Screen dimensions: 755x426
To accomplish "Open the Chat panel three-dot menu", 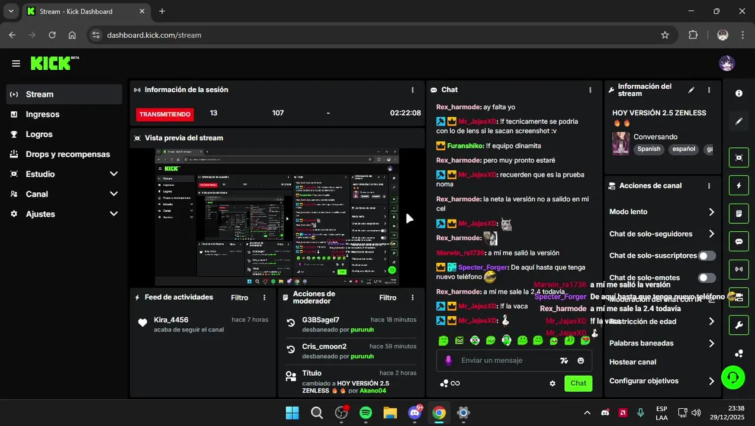I will (590, 90).
